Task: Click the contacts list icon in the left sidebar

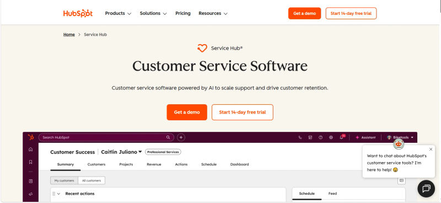Action: (x=31, y=181)
